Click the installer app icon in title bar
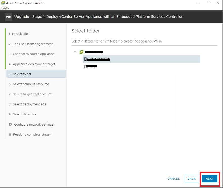223x188 pixels. [x=3, y=3]
